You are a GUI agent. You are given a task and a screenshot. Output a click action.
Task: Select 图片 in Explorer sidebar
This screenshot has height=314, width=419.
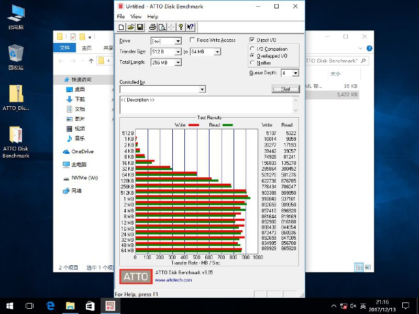[75, 119]
